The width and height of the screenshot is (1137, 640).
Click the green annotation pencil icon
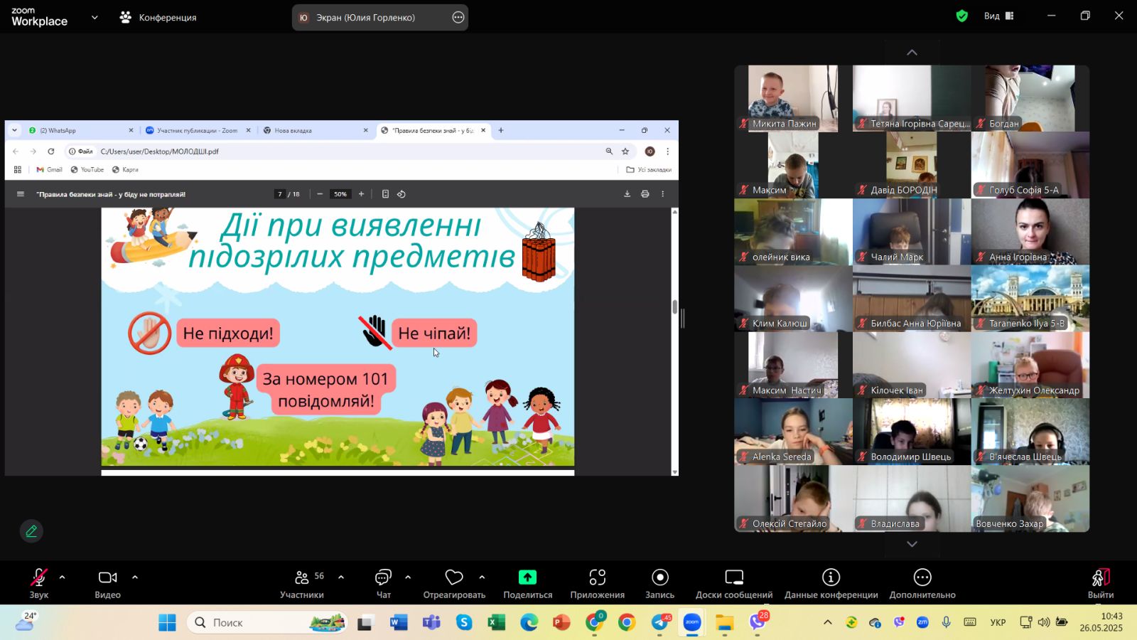(31, 531)
